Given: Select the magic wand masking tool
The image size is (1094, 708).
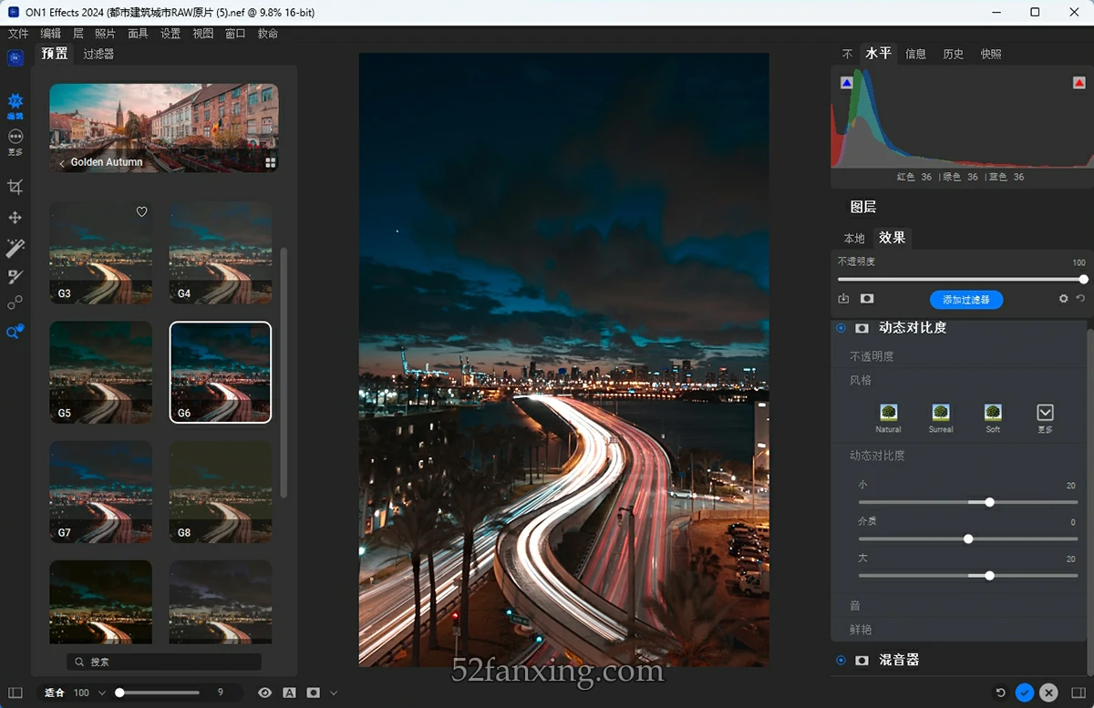Looking at the screenshot, I should [15, 248].
